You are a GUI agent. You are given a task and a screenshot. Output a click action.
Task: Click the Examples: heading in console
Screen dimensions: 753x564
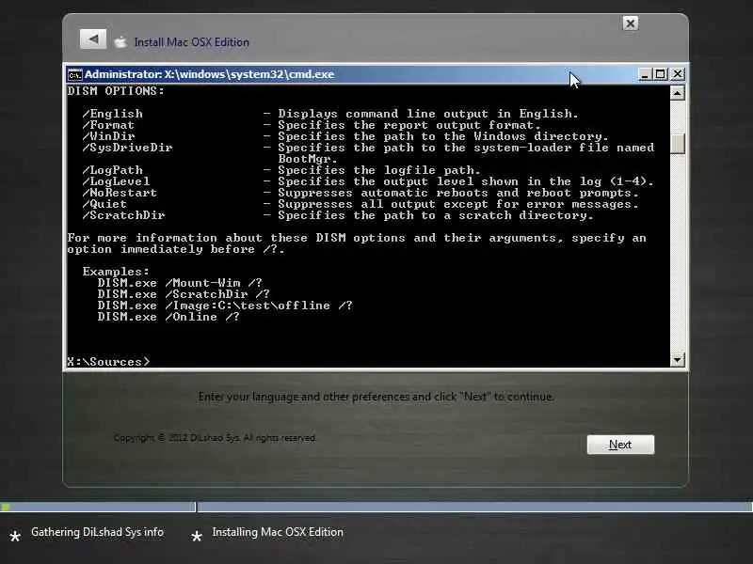click(116, 272)
